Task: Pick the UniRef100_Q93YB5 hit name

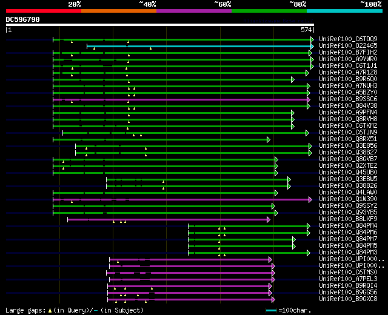Action: point(348,213)
